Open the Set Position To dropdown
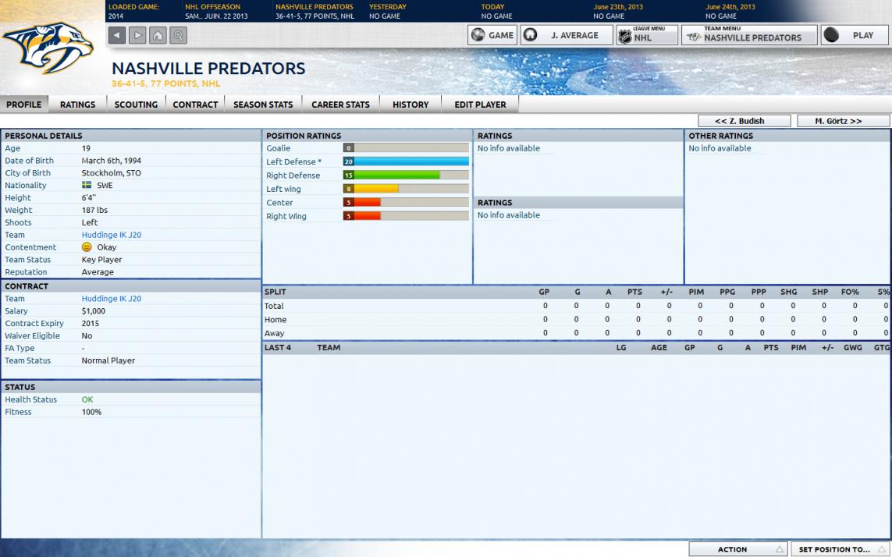Screen dimensions: 892x557 tap(840, 549)
